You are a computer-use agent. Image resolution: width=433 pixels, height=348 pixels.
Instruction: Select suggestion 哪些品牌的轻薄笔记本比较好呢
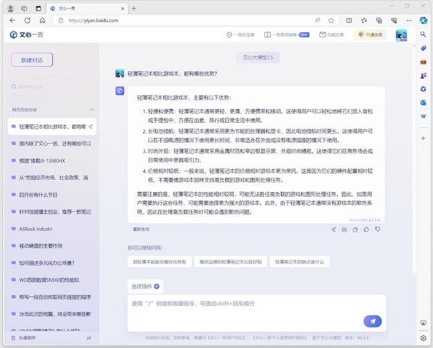(231, 262)
